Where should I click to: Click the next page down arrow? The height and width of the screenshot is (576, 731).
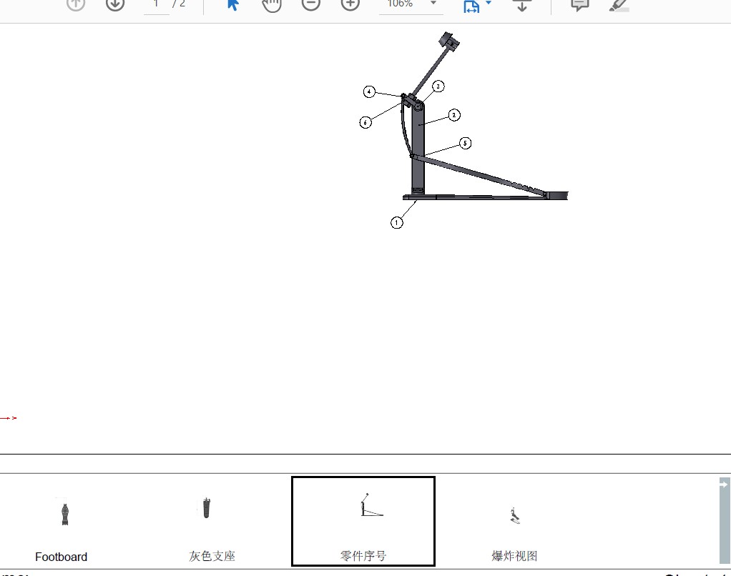click(114, 4)
